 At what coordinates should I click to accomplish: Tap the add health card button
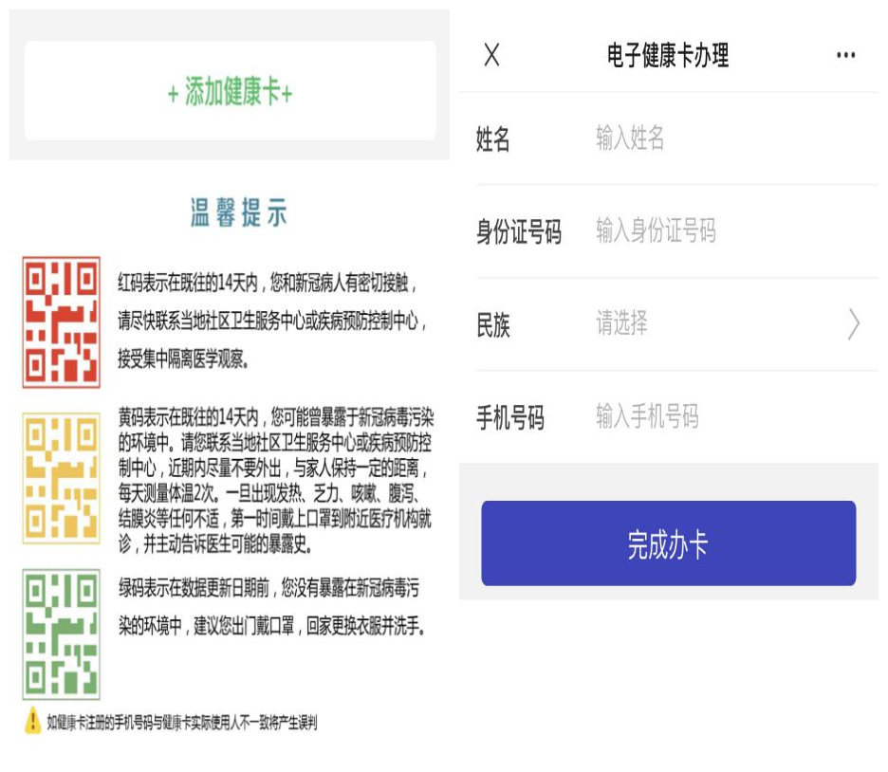pos(230,90)
